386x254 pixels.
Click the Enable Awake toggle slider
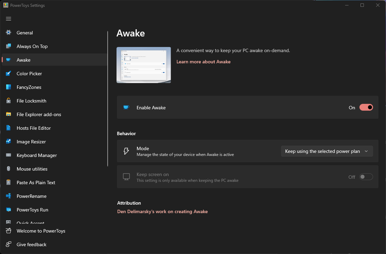coord(366,107)
